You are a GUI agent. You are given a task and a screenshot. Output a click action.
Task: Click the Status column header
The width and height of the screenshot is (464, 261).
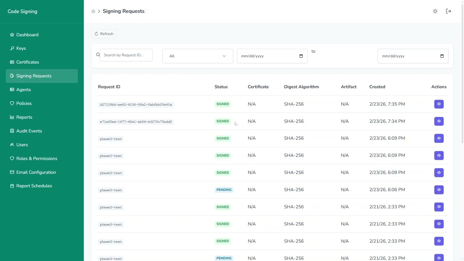221,87
